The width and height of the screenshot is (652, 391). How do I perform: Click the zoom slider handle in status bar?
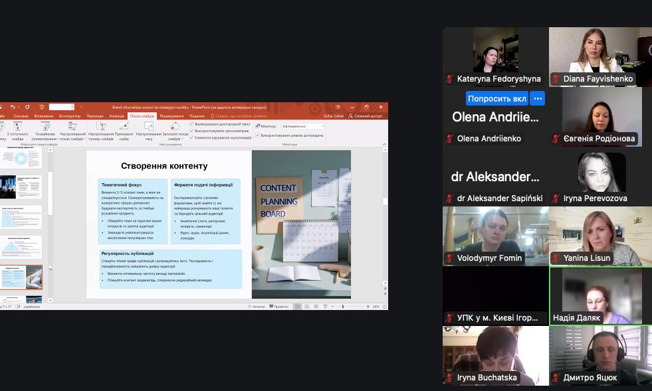coord(343,307)
